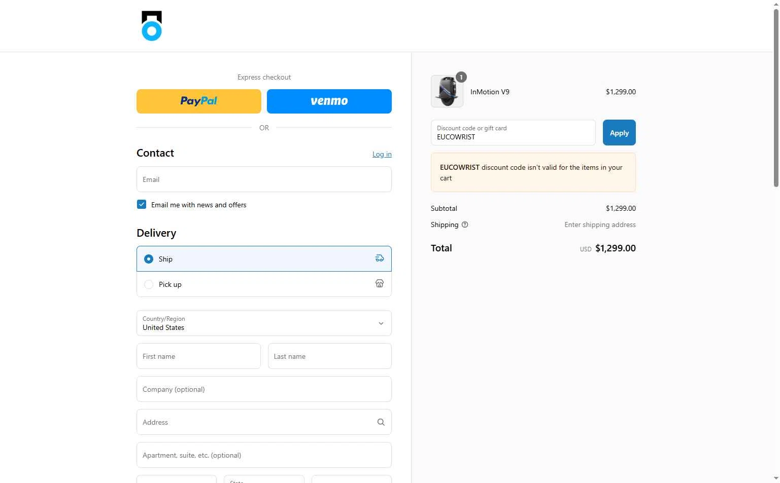Click the Apply discount button
Image resolution: width=780 pixels, height=483 pixels.
tap(619, 133)
